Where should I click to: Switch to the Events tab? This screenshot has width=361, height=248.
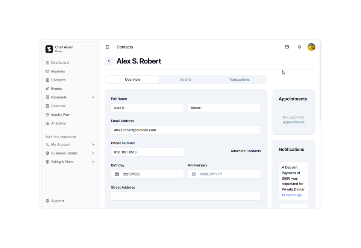[x=186, y=80]
